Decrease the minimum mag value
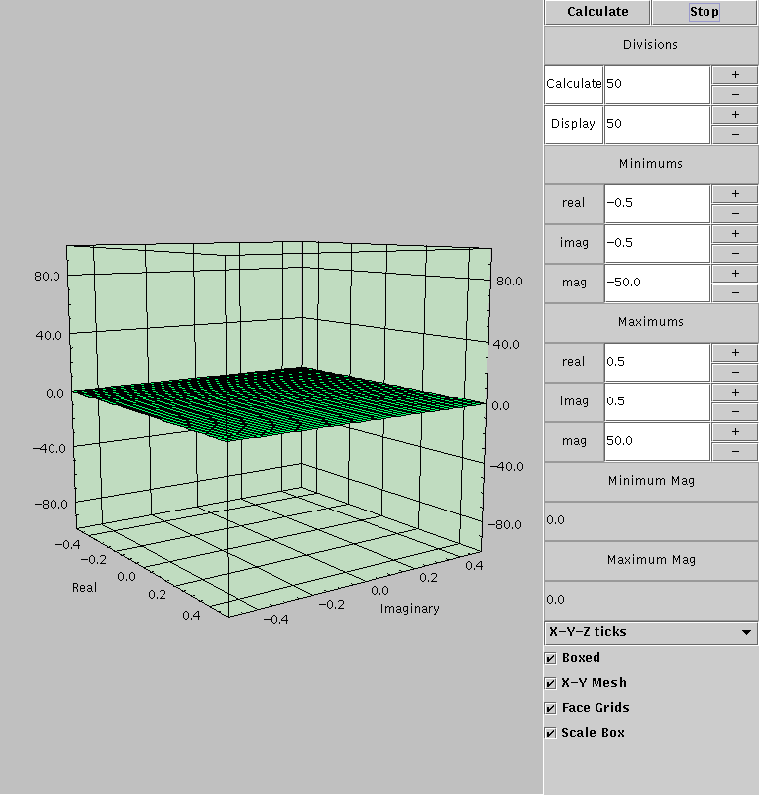The width and height of the screenshot is (759, 795). click(735, 293)
